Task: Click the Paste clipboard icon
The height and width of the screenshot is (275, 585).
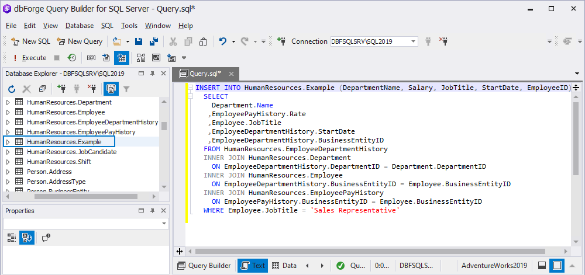Action: point(203,41)
